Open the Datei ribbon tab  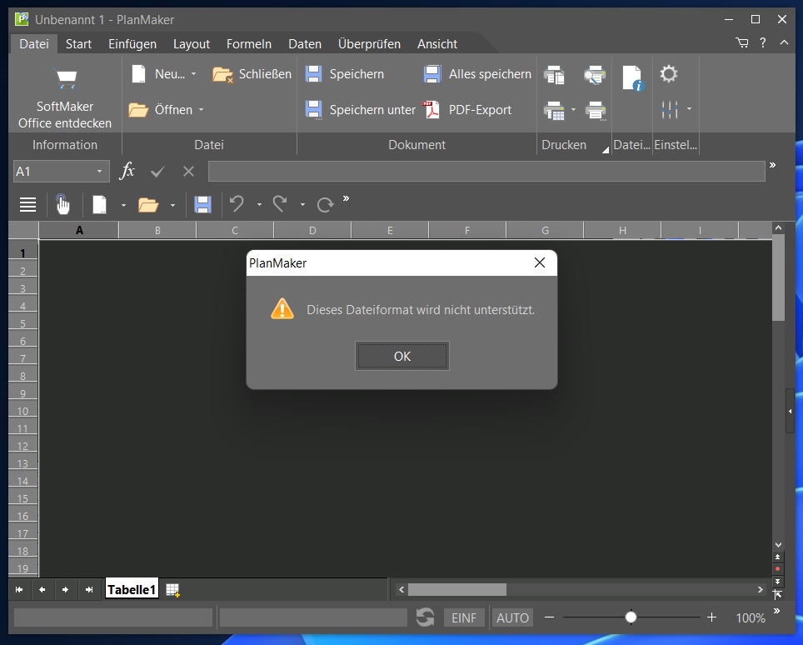[x=34, y=44]
